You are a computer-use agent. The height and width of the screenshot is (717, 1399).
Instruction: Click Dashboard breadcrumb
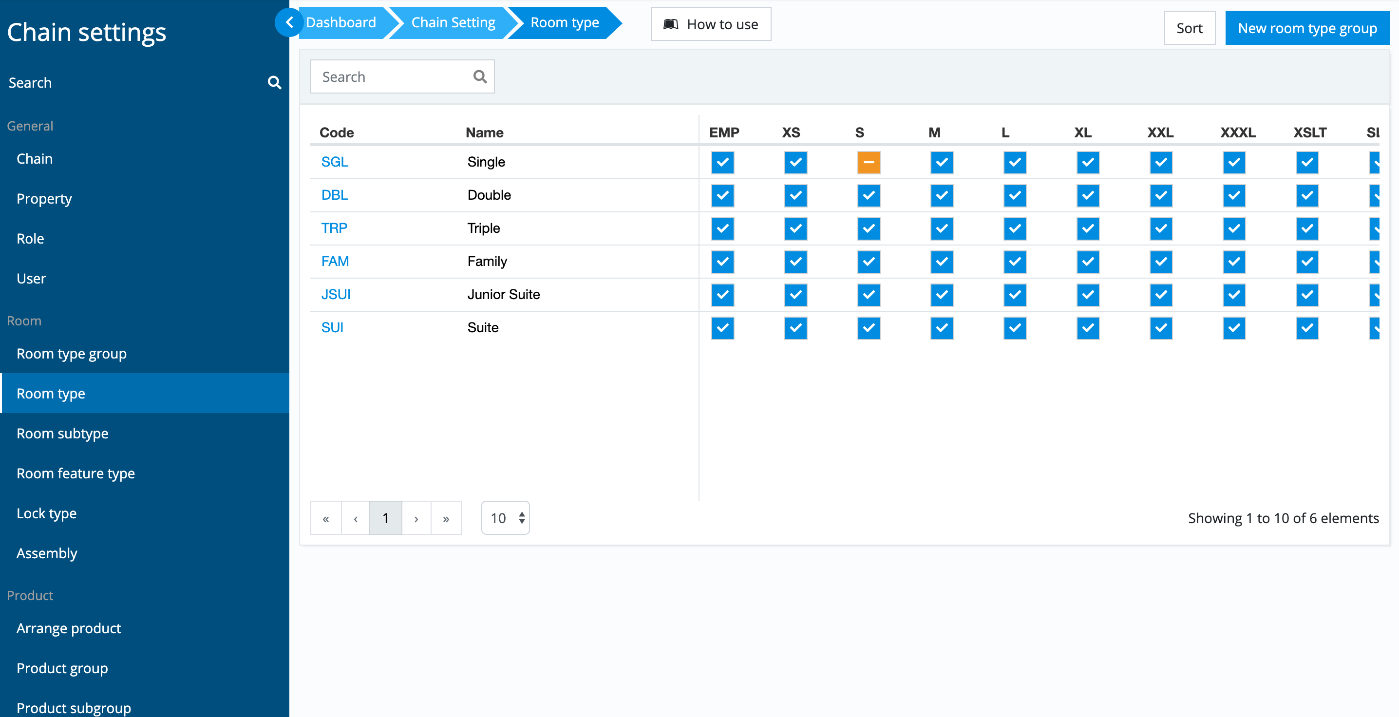tap(340, 23)
